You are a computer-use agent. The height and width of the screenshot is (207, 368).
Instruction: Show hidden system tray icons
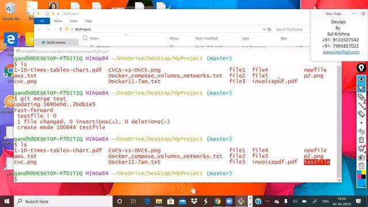267,201
